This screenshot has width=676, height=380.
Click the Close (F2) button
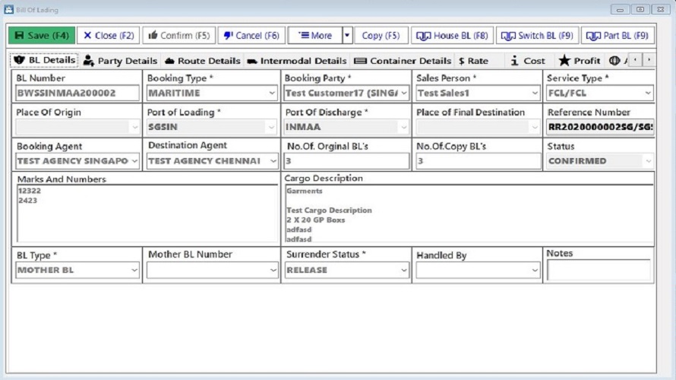click(x=107, y=36)
